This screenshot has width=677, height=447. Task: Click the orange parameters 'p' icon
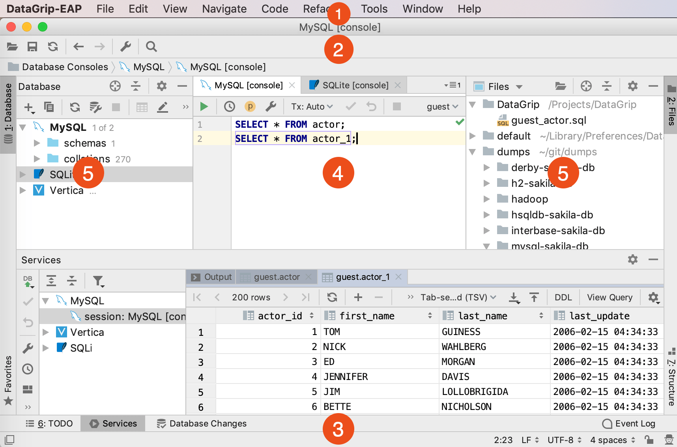pyautogui.click(x=250, y=106)
